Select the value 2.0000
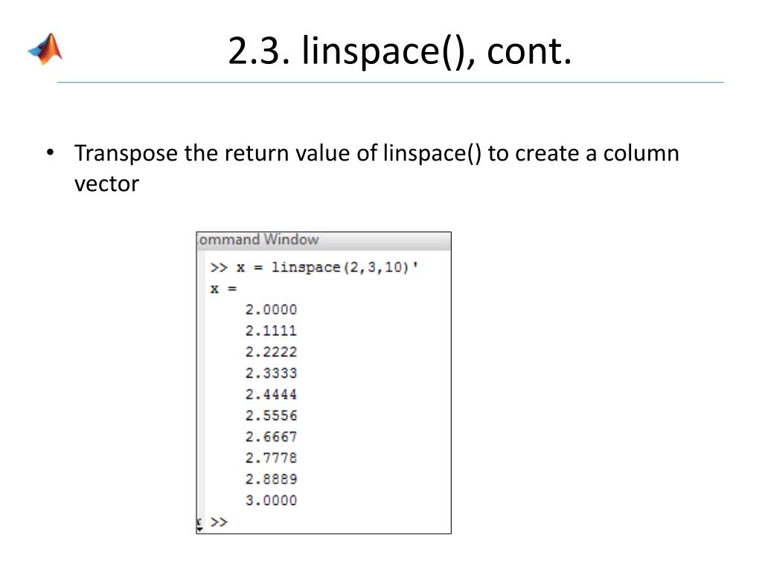The height and width of the screenshot is (571, 762). point(271,310)
